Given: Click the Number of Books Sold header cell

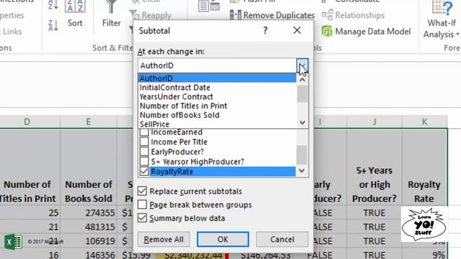Looking at the screenshot, I should click(x=89, y=167).
